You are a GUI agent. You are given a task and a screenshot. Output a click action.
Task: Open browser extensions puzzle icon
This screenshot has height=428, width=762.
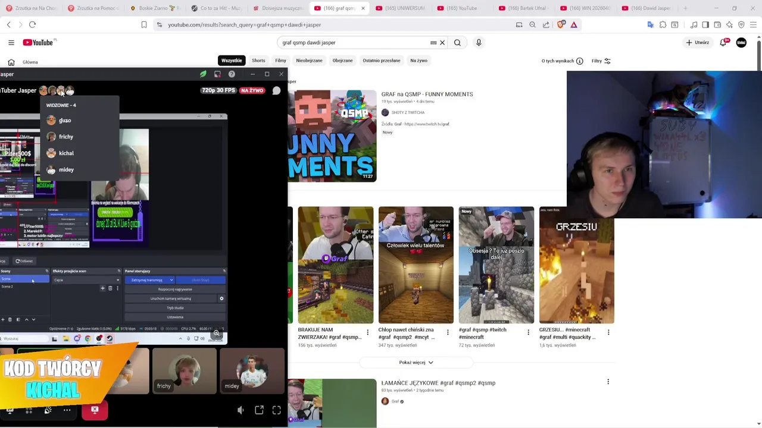(x=663, y=24)
